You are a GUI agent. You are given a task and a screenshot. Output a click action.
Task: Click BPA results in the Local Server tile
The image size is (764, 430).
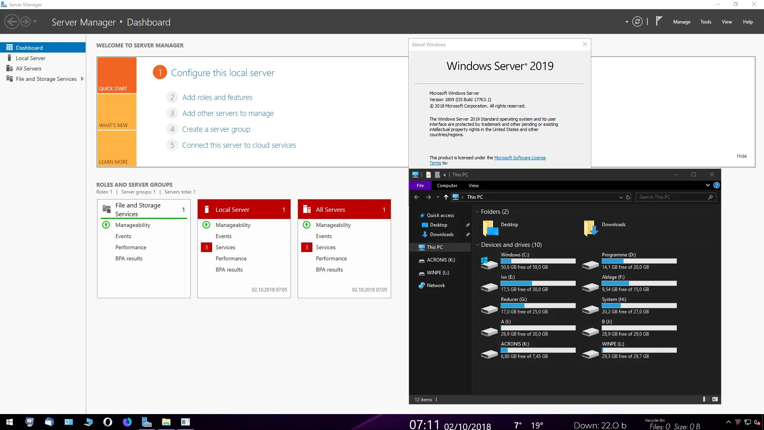[x=229, y=270]
